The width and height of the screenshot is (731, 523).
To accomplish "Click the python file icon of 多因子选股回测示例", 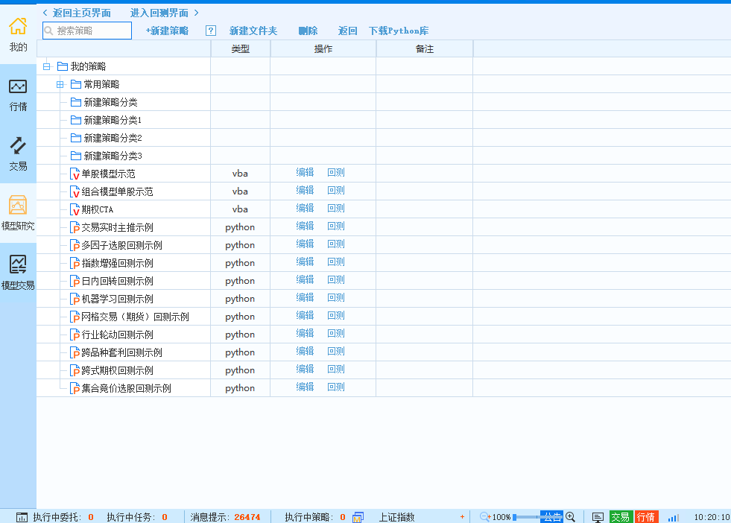I will click(75, 245).
